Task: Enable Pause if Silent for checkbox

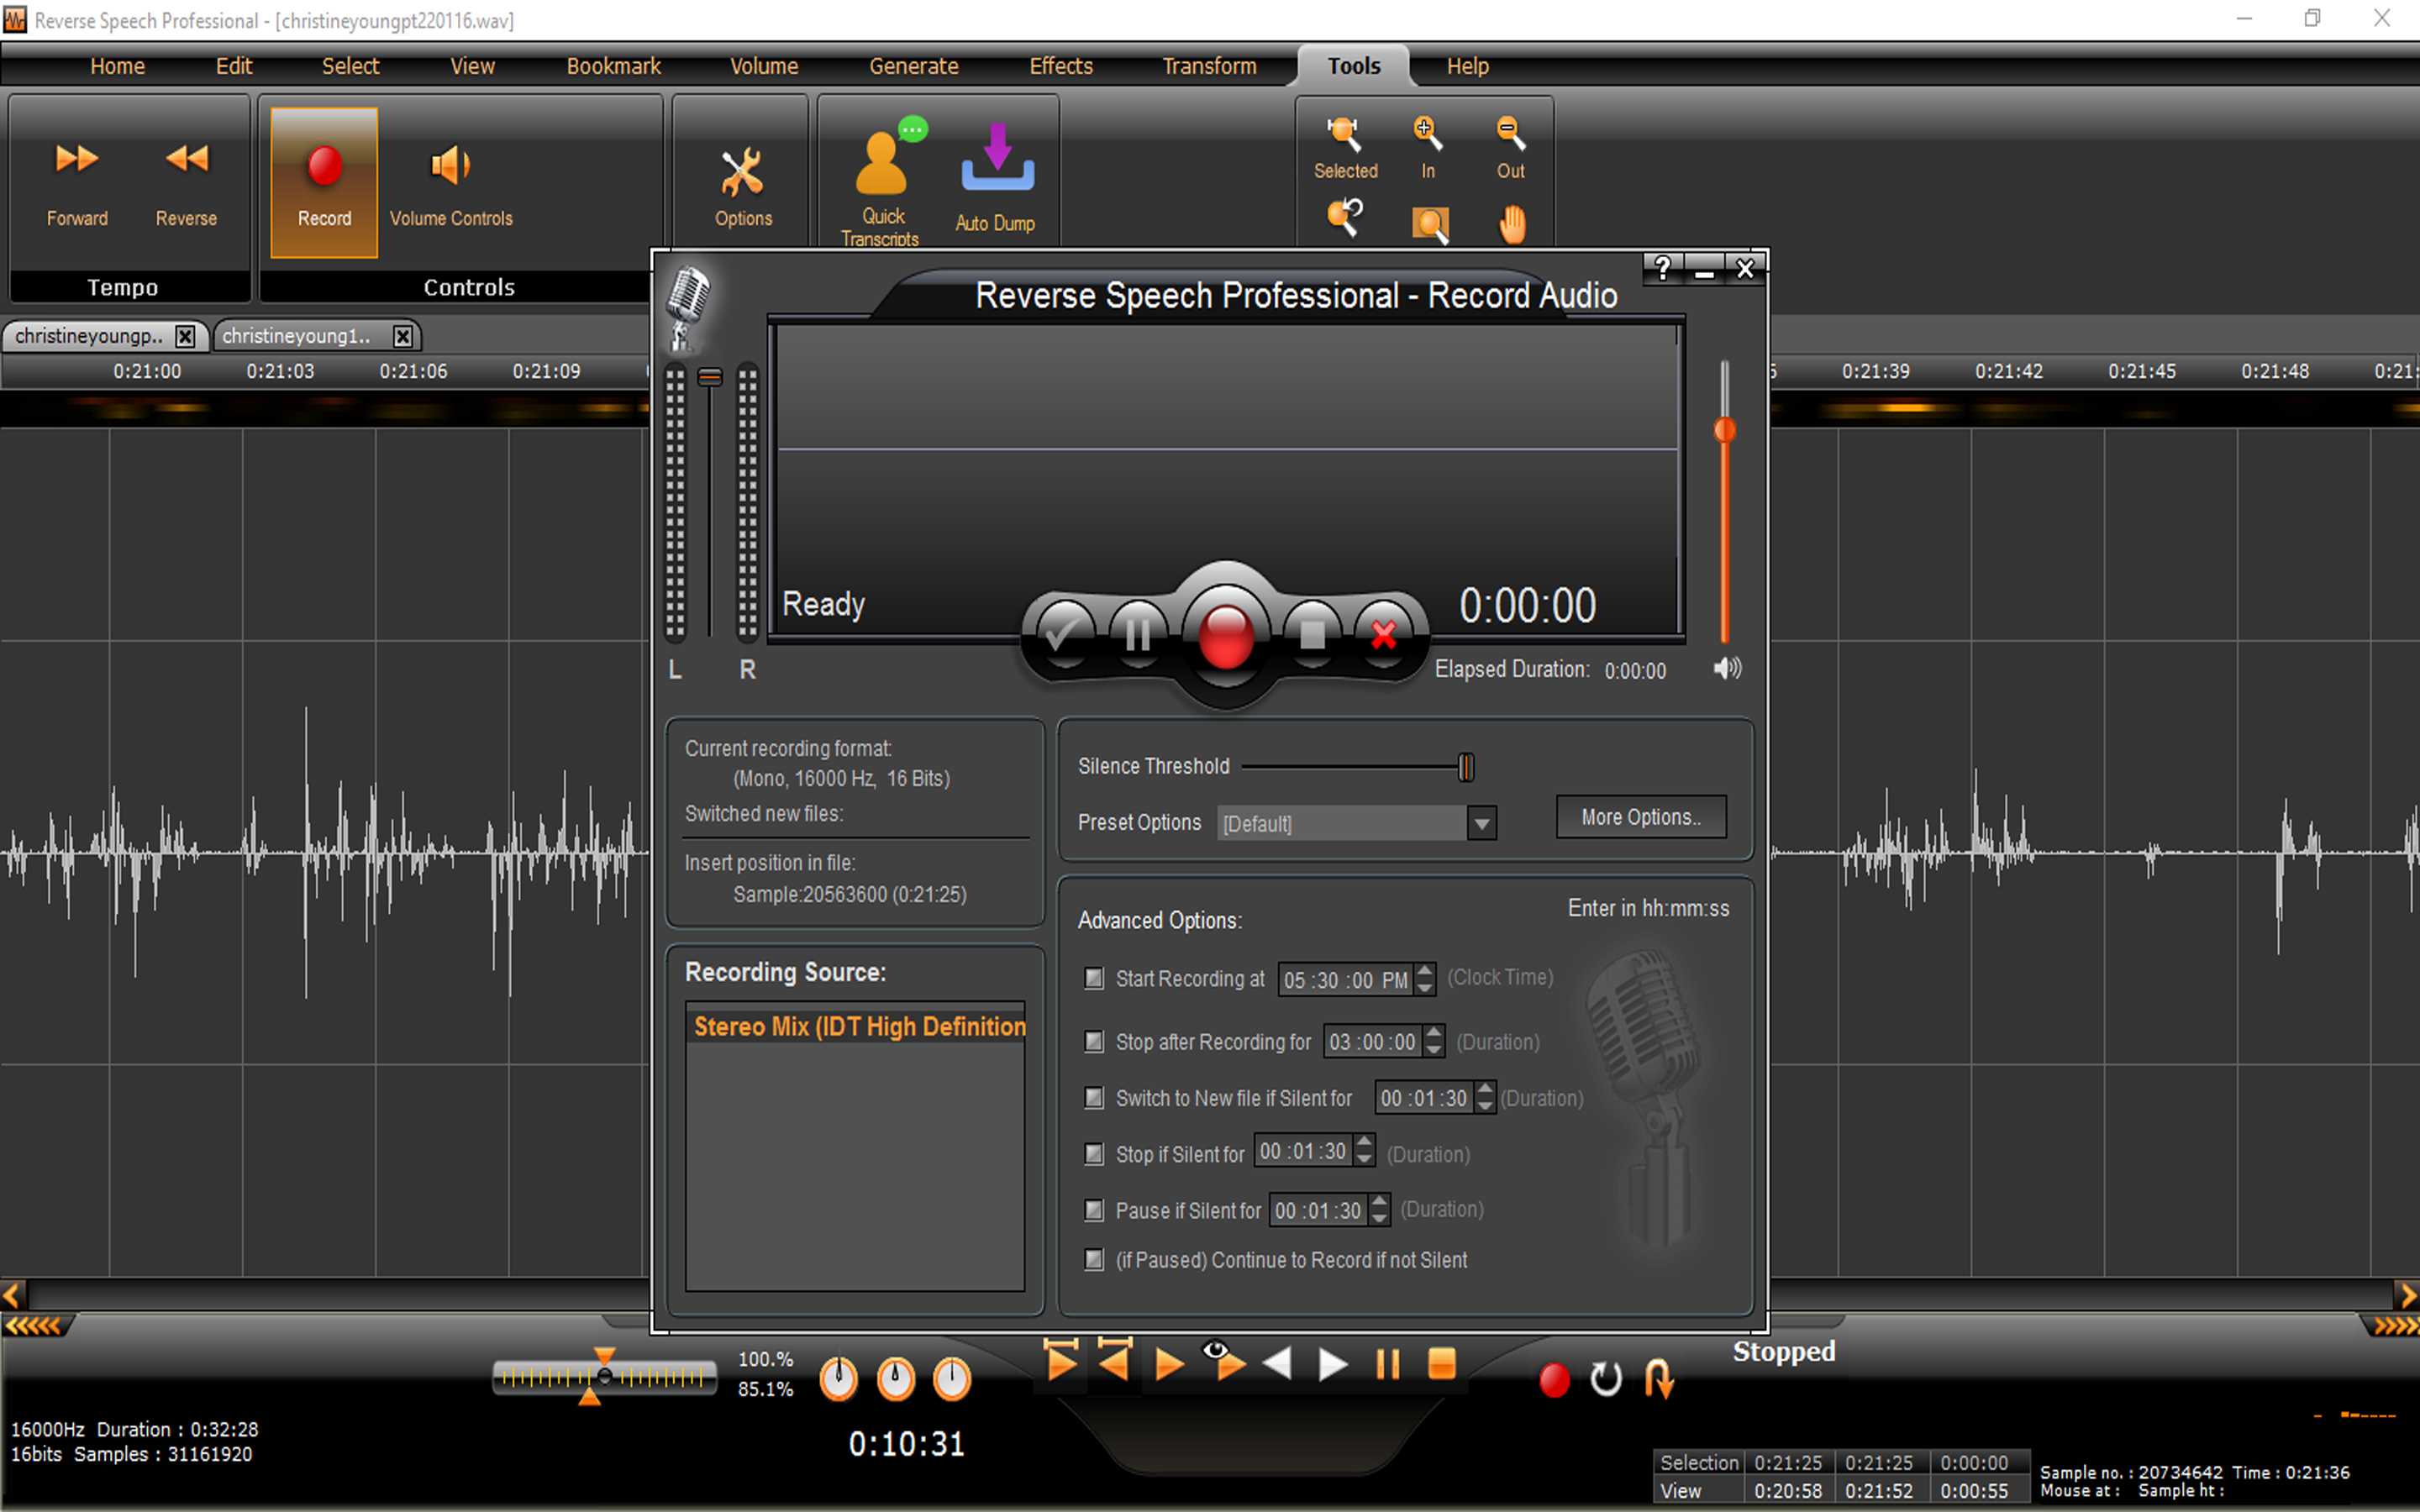Action: (x=1094, y=1210)
